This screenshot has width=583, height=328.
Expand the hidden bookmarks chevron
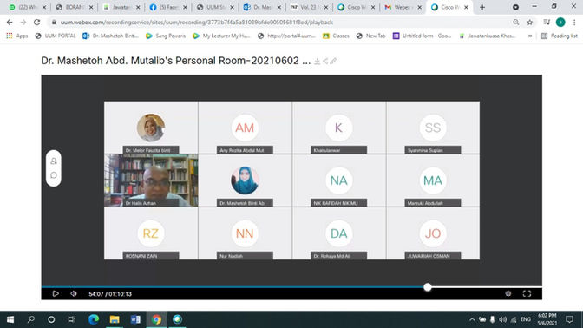[530, 36]
